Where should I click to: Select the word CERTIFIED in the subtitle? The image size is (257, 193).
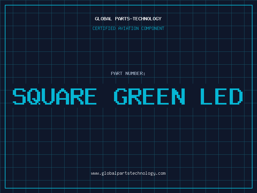pos(104,28)
